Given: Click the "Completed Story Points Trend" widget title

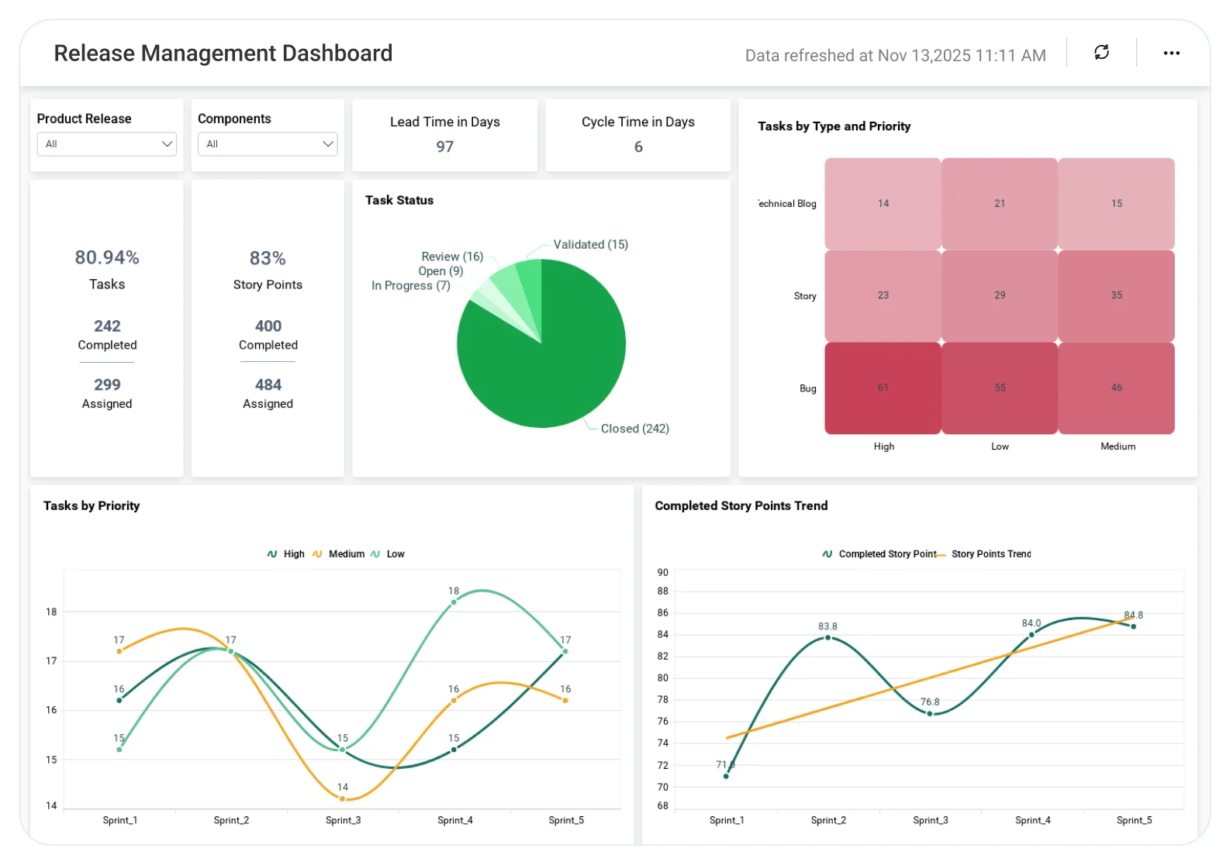Looking at the screenshot, I should pyautogui.click(x=741, y=505).
